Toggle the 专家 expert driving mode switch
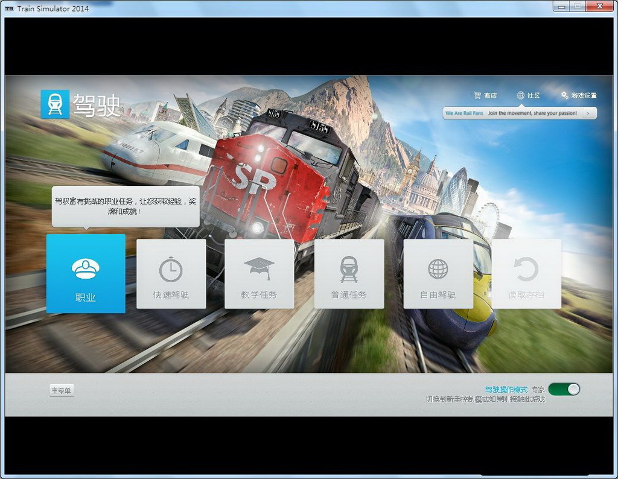The width and height of the screenshot is (618, 479). tap(564, 389)
